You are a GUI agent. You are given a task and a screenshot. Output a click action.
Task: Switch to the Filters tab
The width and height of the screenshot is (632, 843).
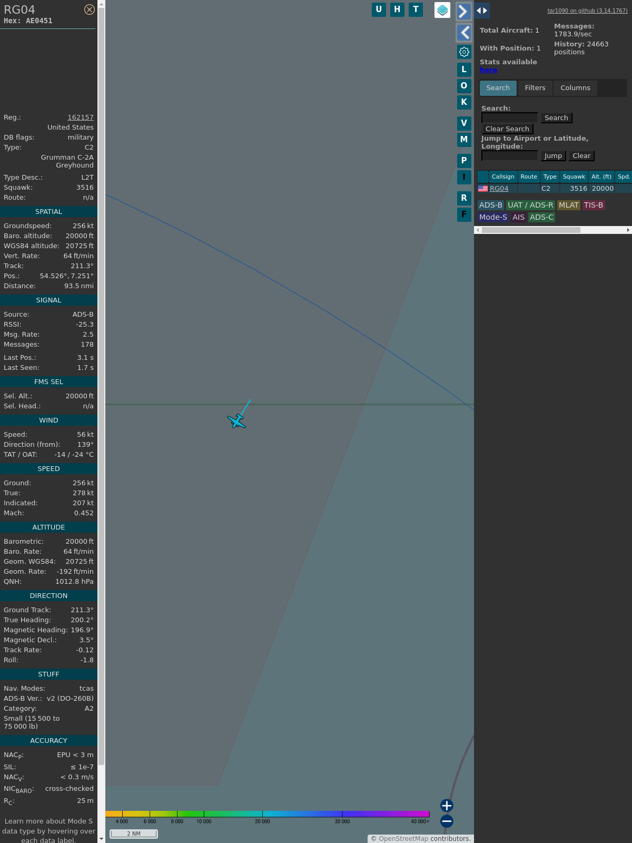[x=535, y=88]
